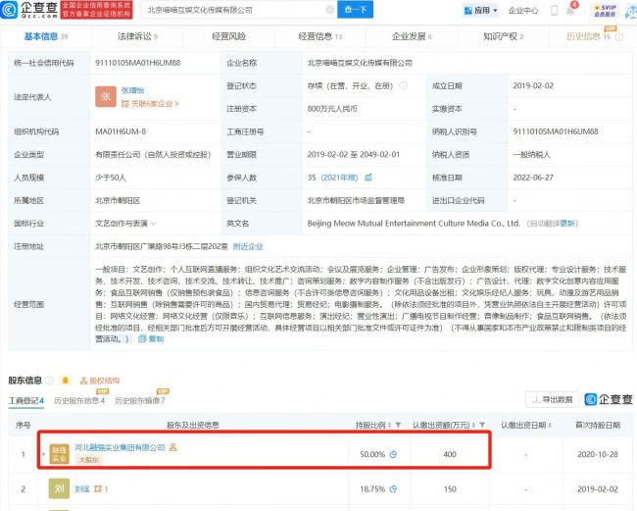This screenshot has height=511, width=637.
Task: Select the 历史股东信息 4 VIP sub-tab
Action: point(79,400)
